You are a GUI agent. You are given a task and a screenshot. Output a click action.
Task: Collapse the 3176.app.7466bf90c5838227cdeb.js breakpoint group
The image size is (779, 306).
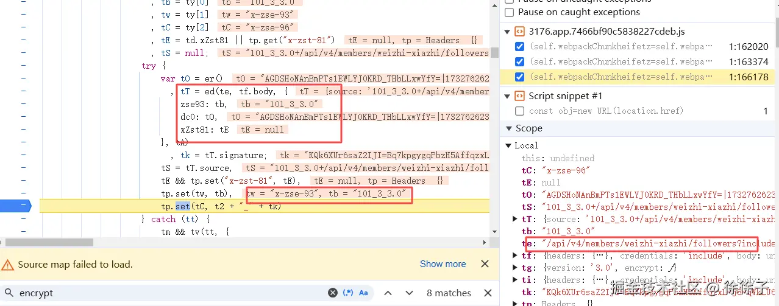(x=507, y=31)
